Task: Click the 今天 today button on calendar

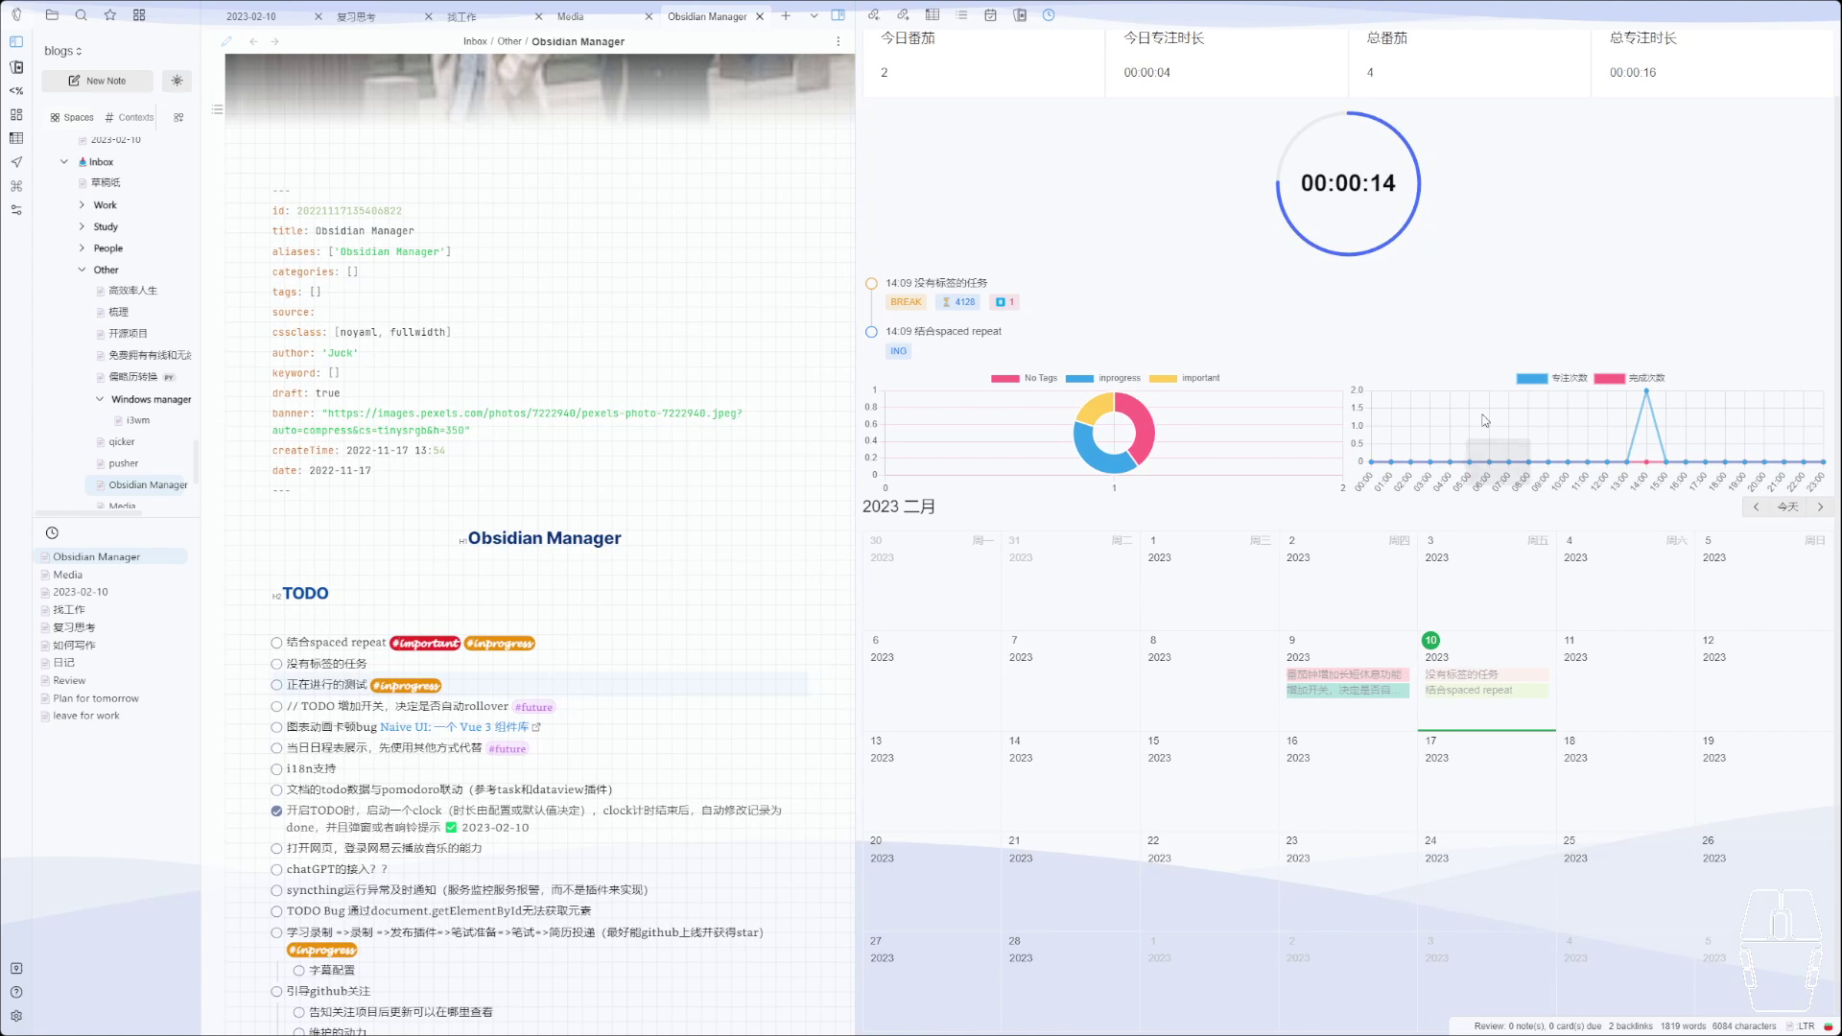Action: [x=1787, y=506]
